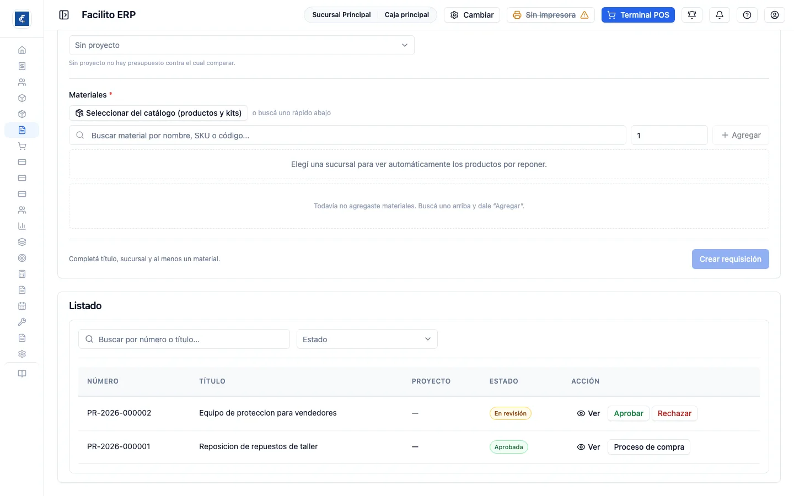Open the help question mark icon
Image resolution: width=794 pixels, height=496 pixels.
[747, 15]
